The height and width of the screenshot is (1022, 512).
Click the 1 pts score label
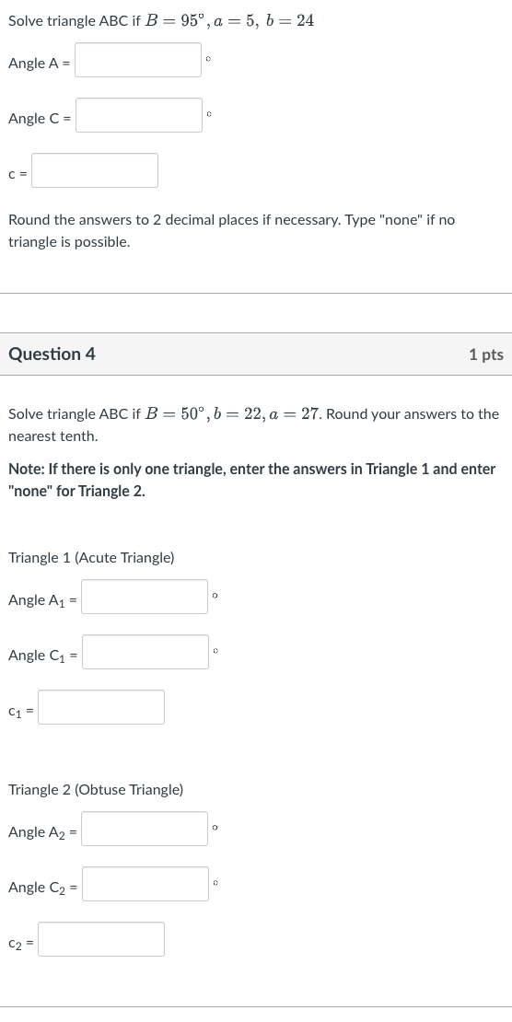(486, 354)
